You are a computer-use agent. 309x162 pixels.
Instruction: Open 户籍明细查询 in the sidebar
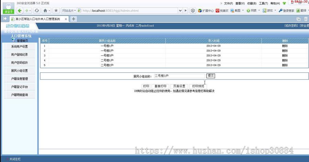point(19,95)
